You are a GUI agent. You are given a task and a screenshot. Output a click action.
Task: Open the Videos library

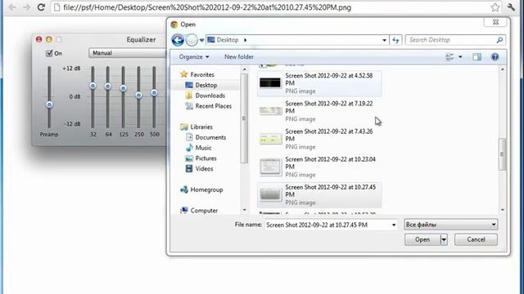point(204,169)
